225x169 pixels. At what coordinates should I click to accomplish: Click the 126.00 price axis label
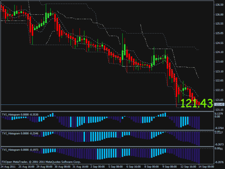click(x=219, y=14)
